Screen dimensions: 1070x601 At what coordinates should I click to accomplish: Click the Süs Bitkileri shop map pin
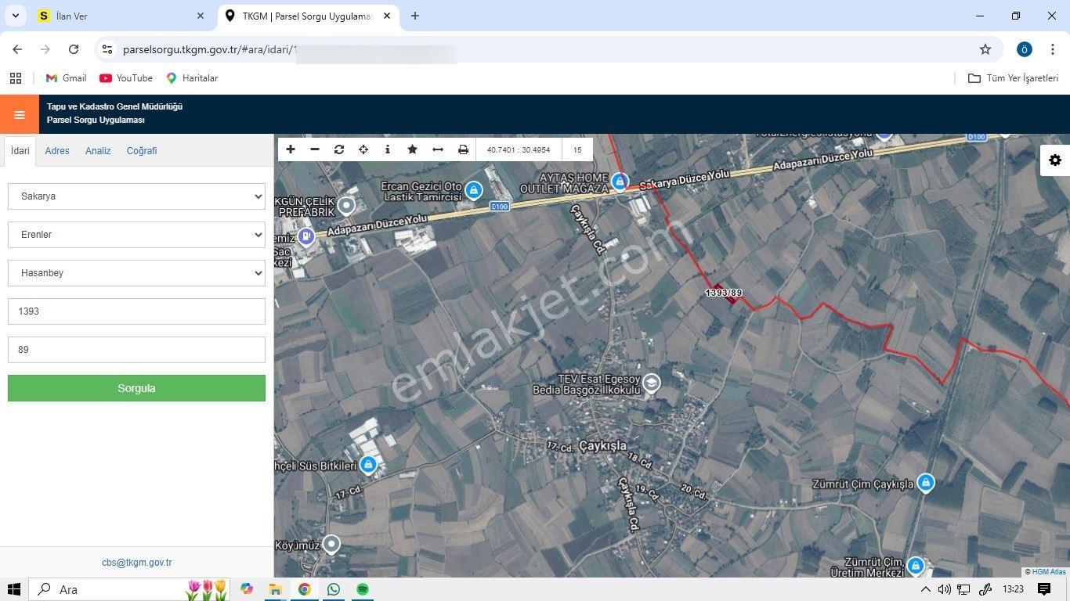(367, 466)
